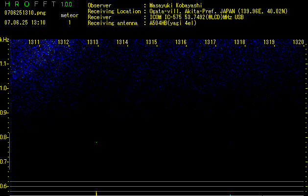
Task: Click time marker 1318
Action: [x=239, y=42]
